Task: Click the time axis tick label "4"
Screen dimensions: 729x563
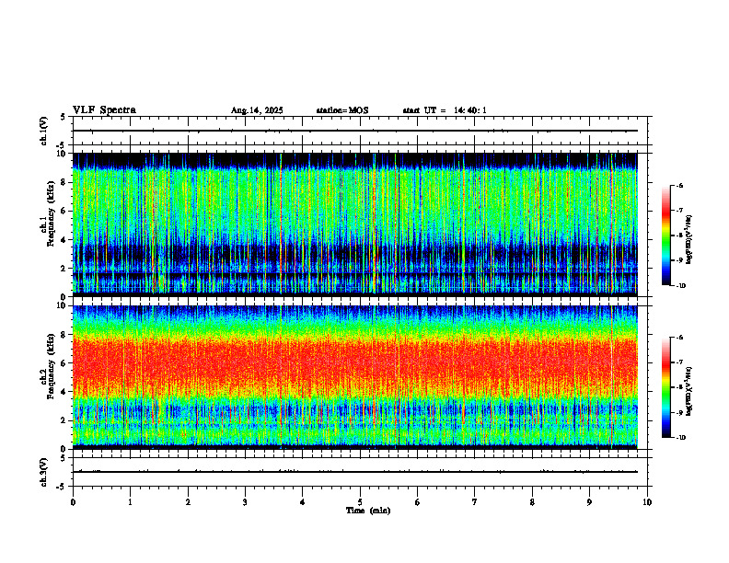Action: (x=302, y=502)
